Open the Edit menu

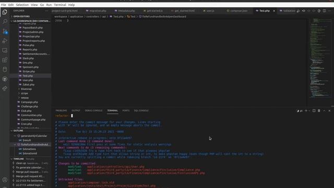pyautogui.click(x=11, y=5)
